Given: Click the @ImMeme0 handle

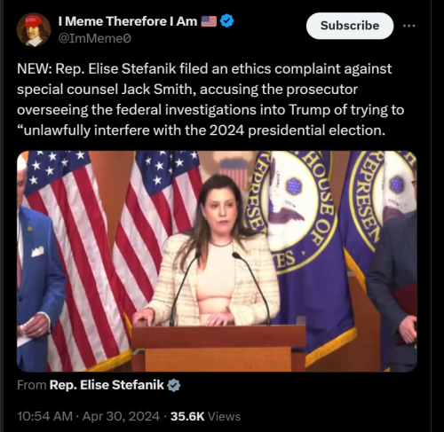Looking at the screenshot, I should [x=95, y=38].
